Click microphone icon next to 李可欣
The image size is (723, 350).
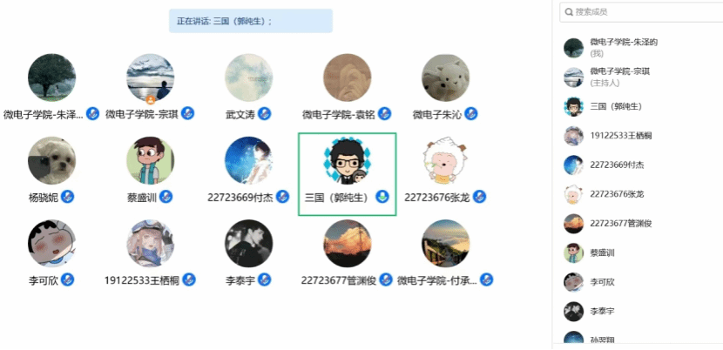click(68, 279)
